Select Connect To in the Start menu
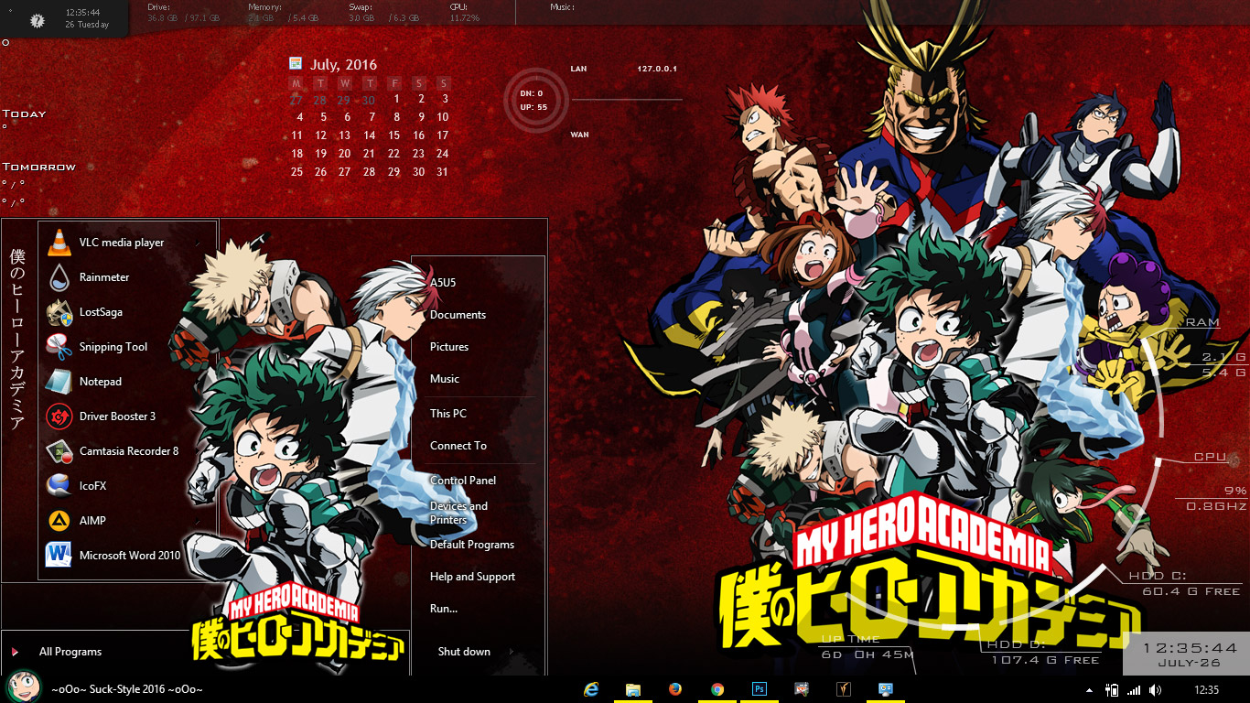Viewport: 1250px width, 703px height. click(x=458, y=446)
